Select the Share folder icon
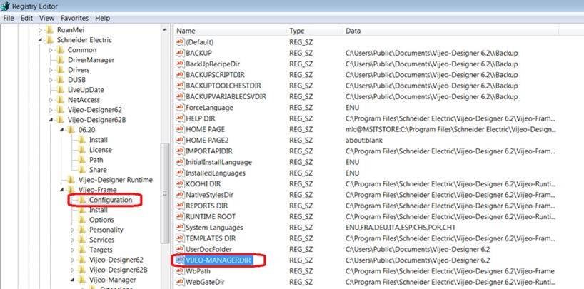Image resolution: width=584 pixels, height=289 pixels. [81, 170]
